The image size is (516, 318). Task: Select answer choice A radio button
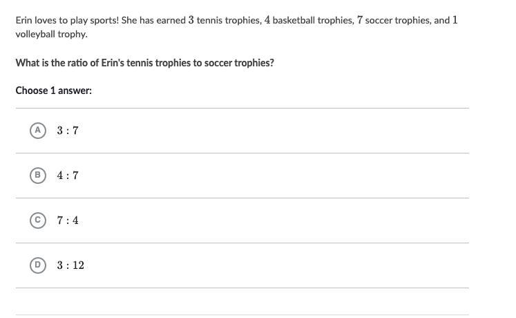[38, 131]
